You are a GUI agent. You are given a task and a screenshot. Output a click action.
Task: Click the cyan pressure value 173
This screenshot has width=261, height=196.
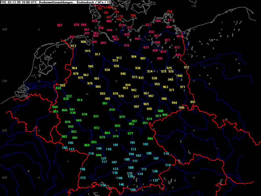click(x=83, y=178)
